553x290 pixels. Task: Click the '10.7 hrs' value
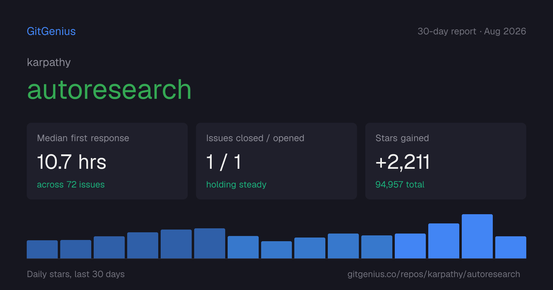tap(72, 162)
